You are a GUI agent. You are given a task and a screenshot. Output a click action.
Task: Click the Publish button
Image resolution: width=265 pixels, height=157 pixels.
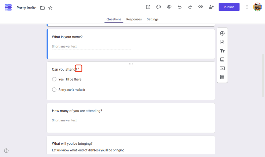[229, 7]
